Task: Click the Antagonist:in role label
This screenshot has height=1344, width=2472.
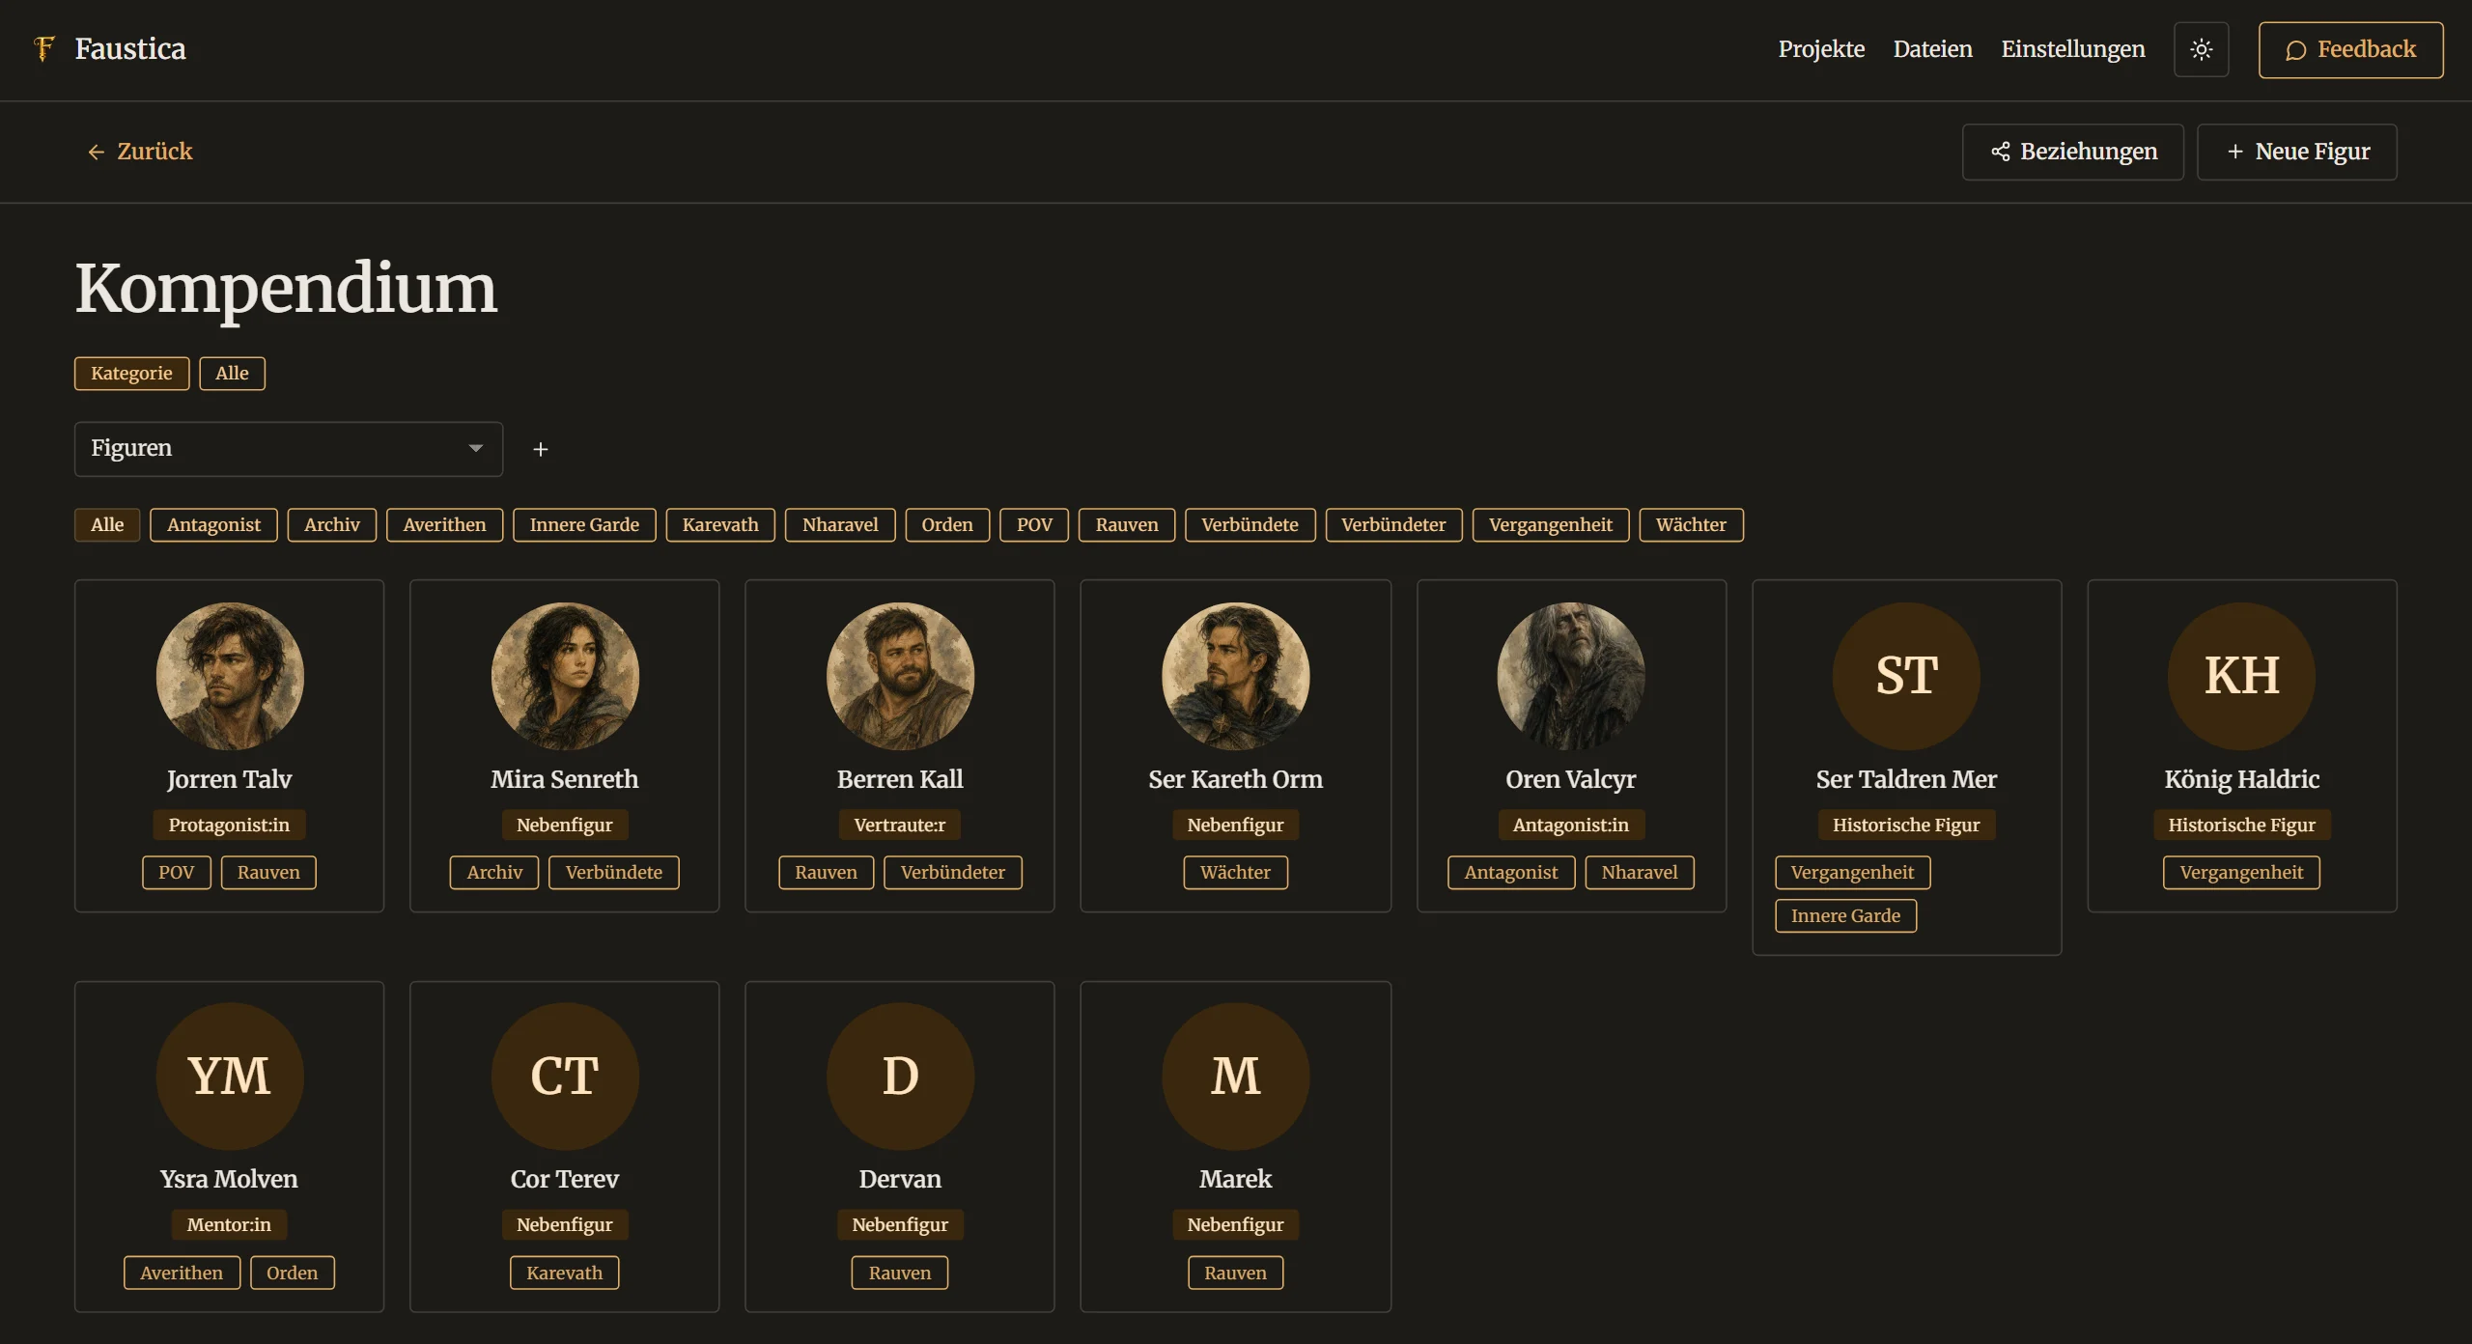Action: pos(1570,826)
